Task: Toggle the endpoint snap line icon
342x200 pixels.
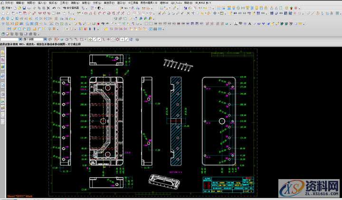Action: [94, 39]
